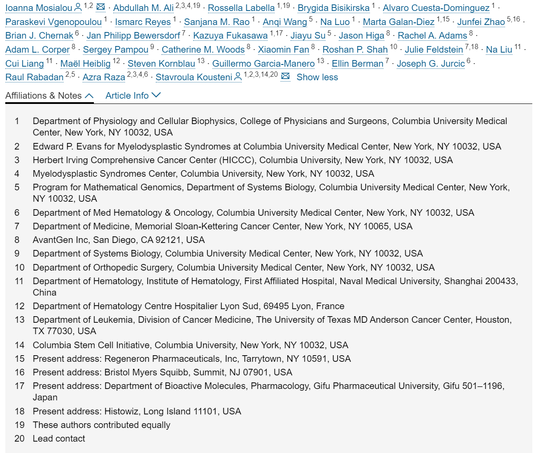View author Azra Raza
The width and height of the screenshot is (538, 453).
point(104,77)
